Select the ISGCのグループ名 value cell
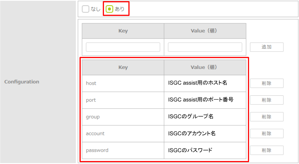 (x=205, y=117)
